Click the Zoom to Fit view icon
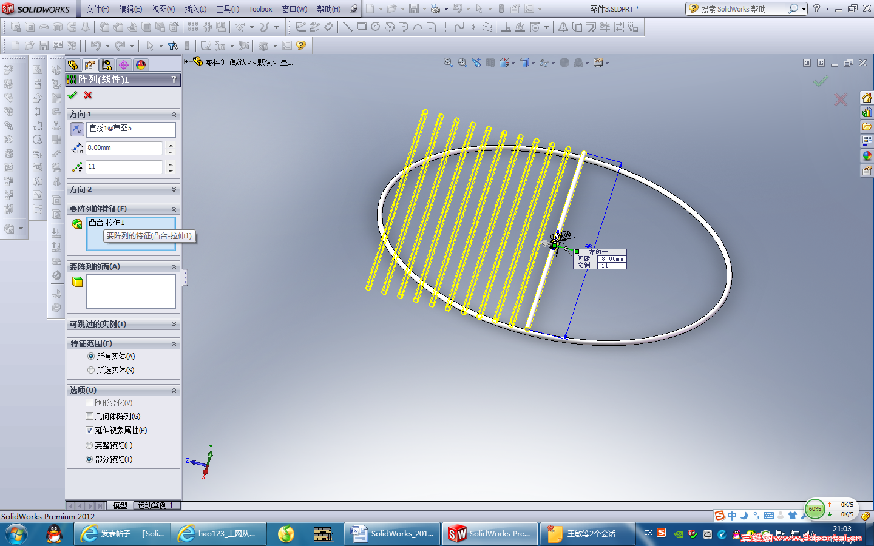The height and width of the screenshot is (546, 874). [x=449, y=62]
